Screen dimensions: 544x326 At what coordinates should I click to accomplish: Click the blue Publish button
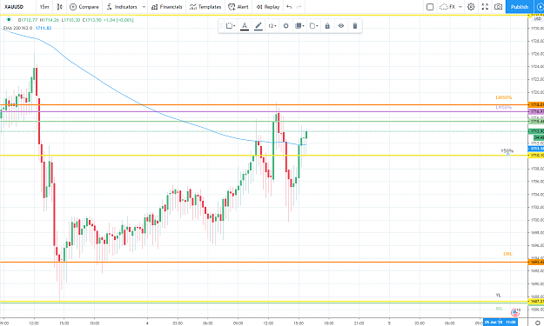[520, 7]
